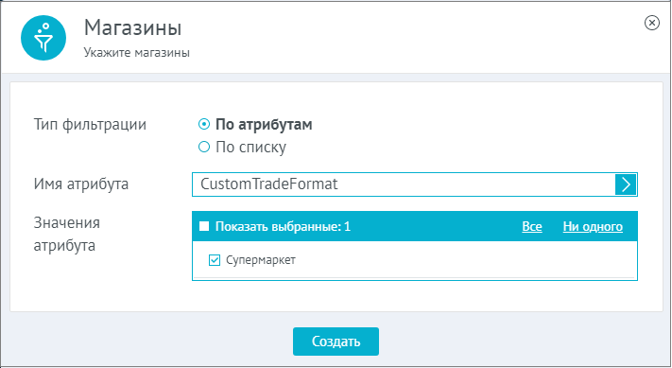The height and width of the screenshot is (368, 672).
Task: Click the teal funnel filter icon
Action: click(x=43, y=38)
